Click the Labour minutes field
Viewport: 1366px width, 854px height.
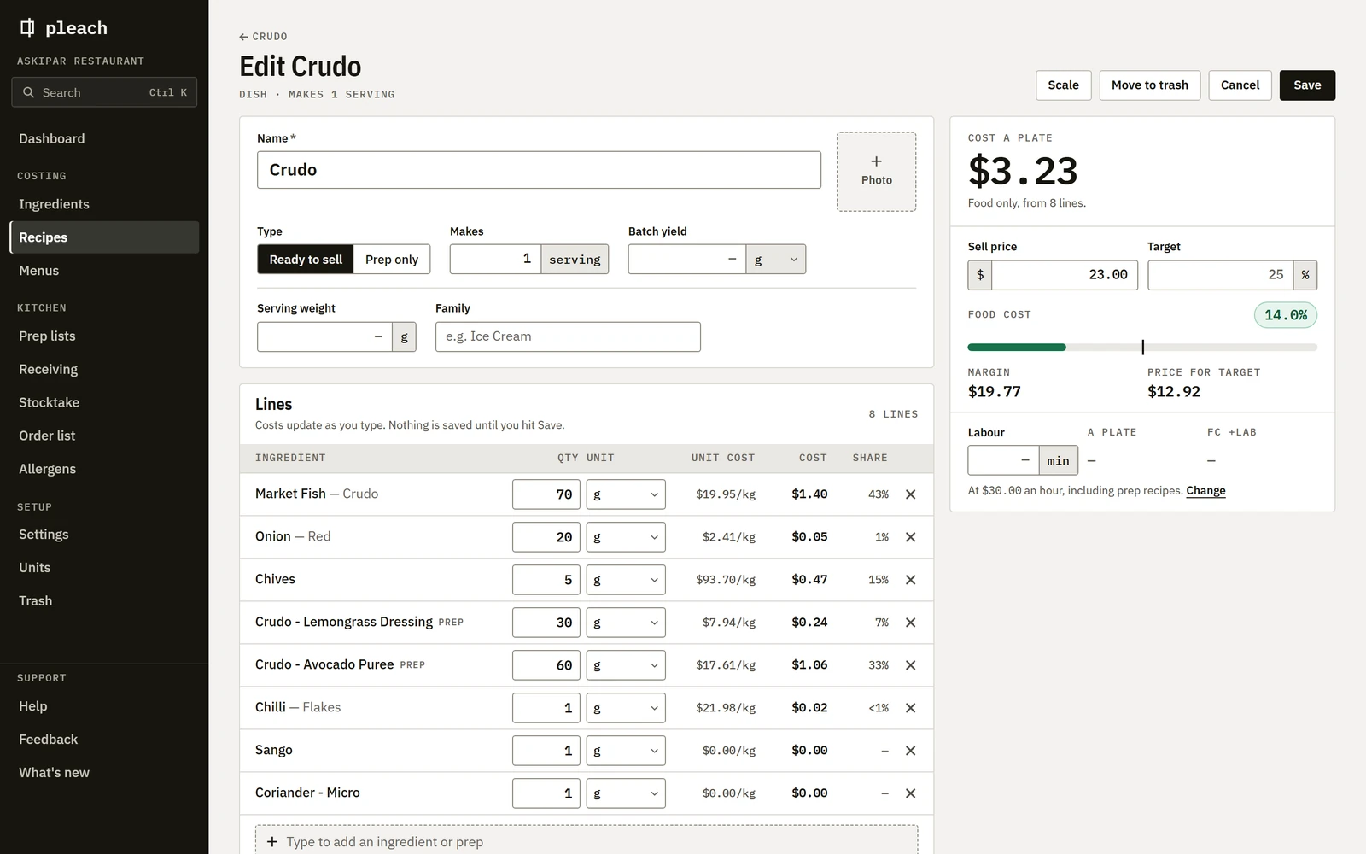(x=1003, y=461)
